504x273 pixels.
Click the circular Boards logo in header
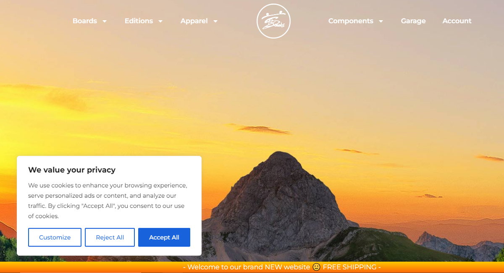pyautogui.click(x=273, y=21)
